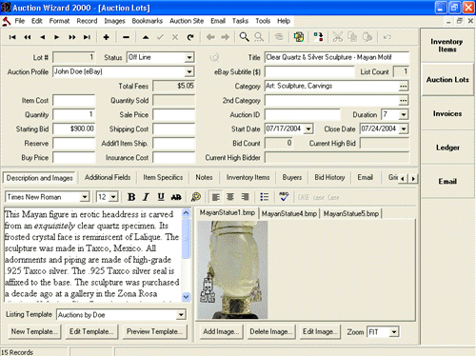Apply italic formatting in description editor
This screenshot has width=476, height=356.
(x=146, y=197)
